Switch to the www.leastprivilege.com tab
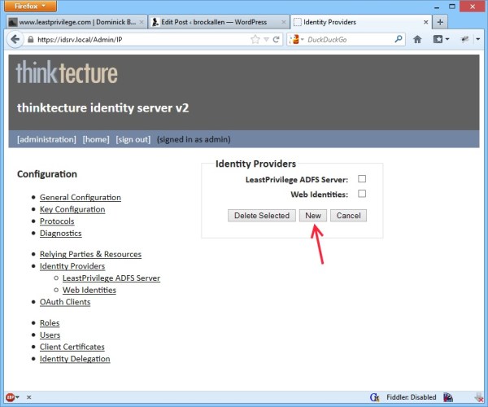Image resolution: width=488 pixels, height=407 pixels. [72, 20]
